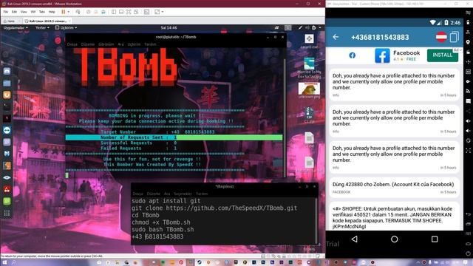Click the sudo bash TBomb.sh line
This screenshot has width=473, height=266.
(163, 230)
